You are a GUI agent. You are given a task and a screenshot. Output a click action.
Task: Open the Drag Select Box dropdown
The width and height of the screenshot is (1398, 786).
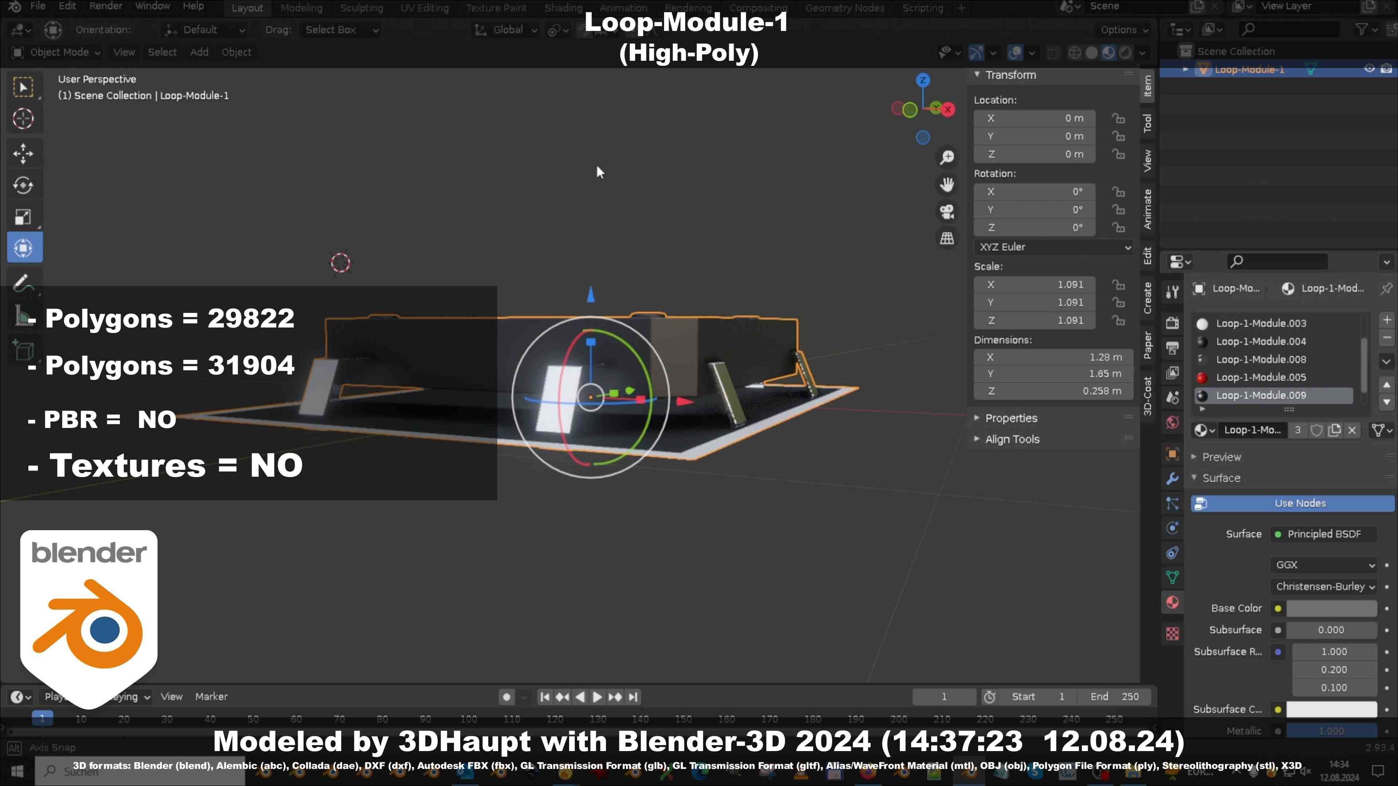tap(341, 30)
